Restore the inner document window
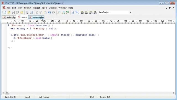The width and height of the screenshot is (177, 100). pyautogui.click(x=170, y=8)
